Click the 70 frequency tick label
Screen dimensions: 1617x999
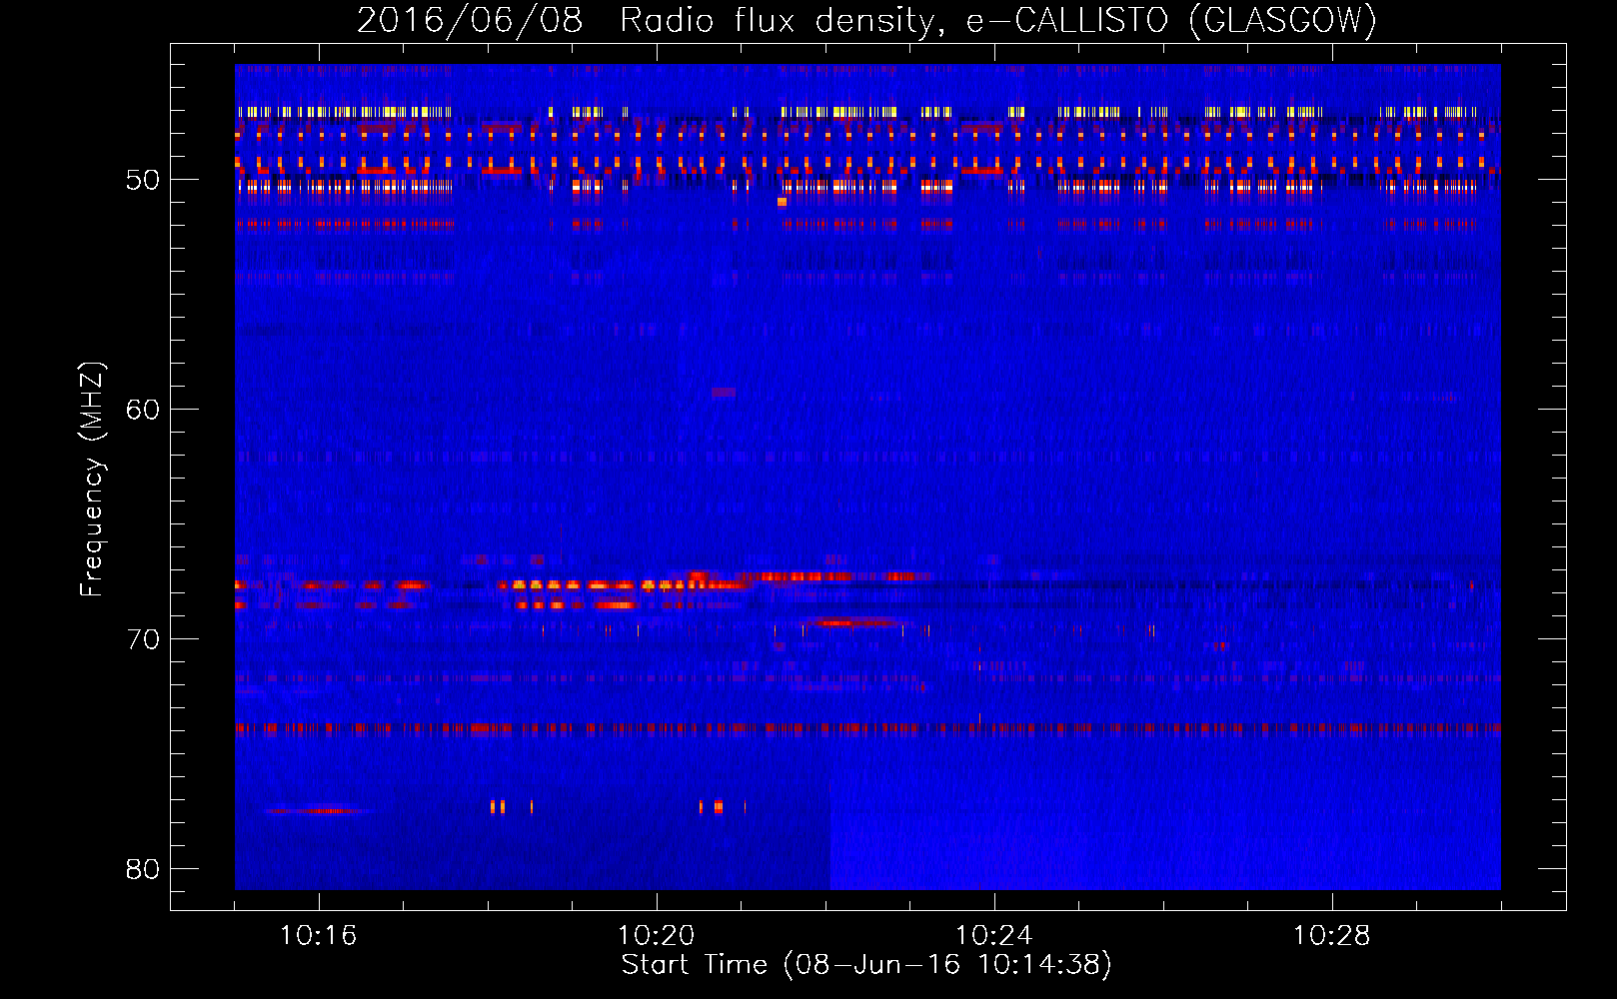click(x=143, y=639)
